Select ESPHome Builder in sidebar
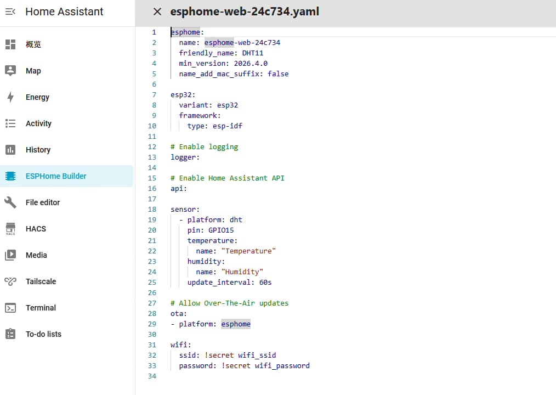This screenshot has height=395, width=556. coord(67,176)
